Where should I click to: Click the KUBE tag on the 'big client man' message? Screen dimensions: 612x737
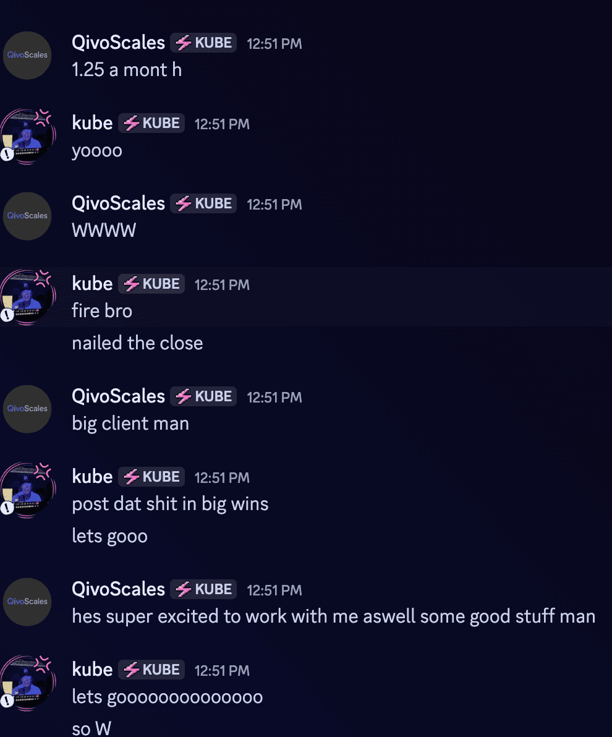click(203, 396)
